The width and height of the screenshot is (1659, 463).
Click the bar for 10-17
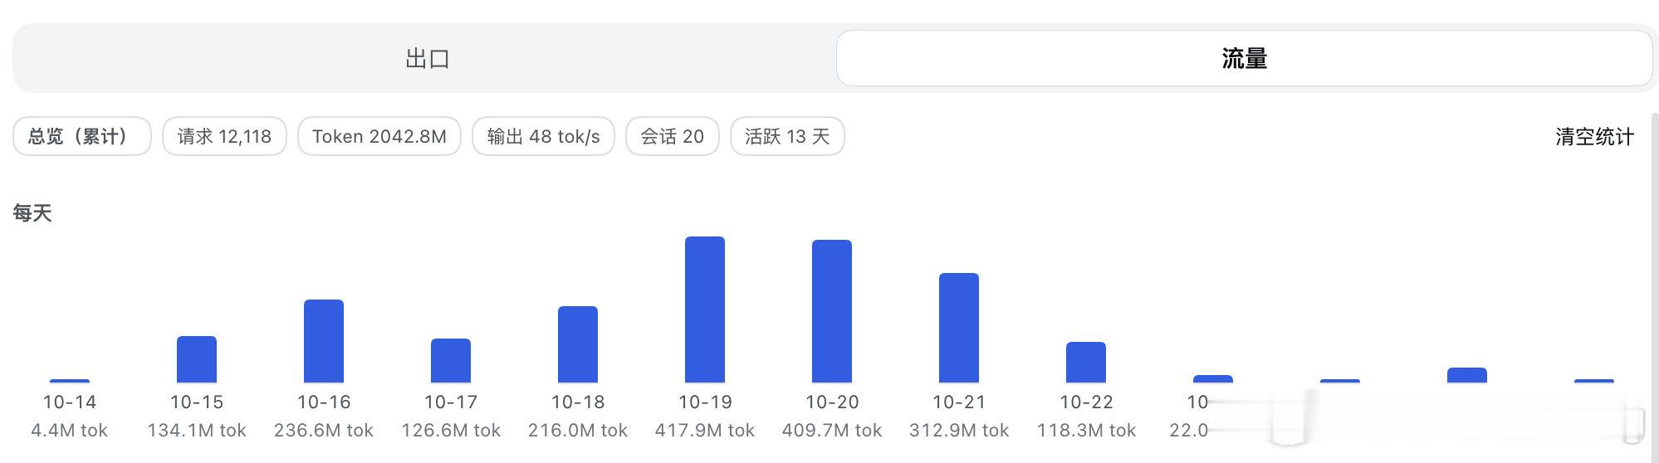pos(451,361)
